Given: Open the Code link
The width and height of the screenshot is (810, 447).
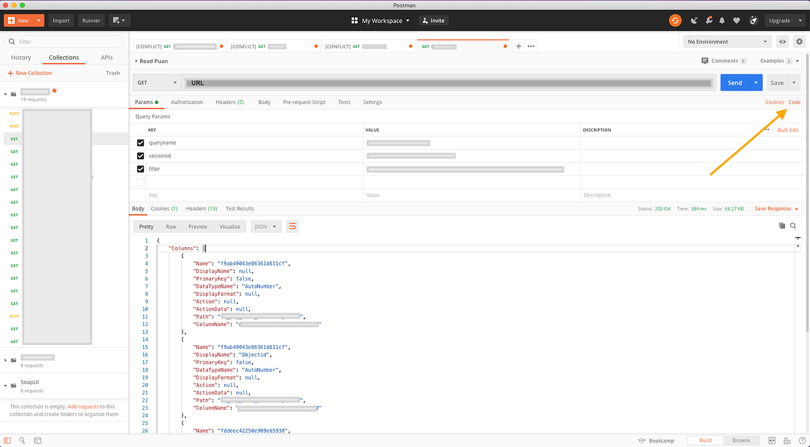Looking at the screenshot, I should 794,102.
